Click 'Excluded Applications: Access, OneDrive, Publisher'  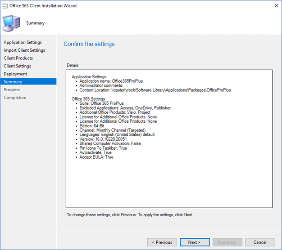pyautogui.click(x=125, y=108)
